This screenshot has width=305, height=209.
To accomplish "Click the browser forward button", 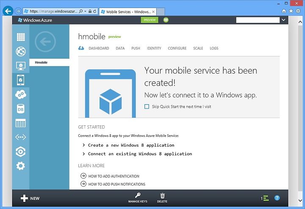I will click(x=18, y=11).
